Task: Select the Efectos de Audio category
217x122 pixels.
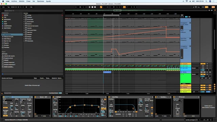Action: pyautogui.click(x=8, y=37)
